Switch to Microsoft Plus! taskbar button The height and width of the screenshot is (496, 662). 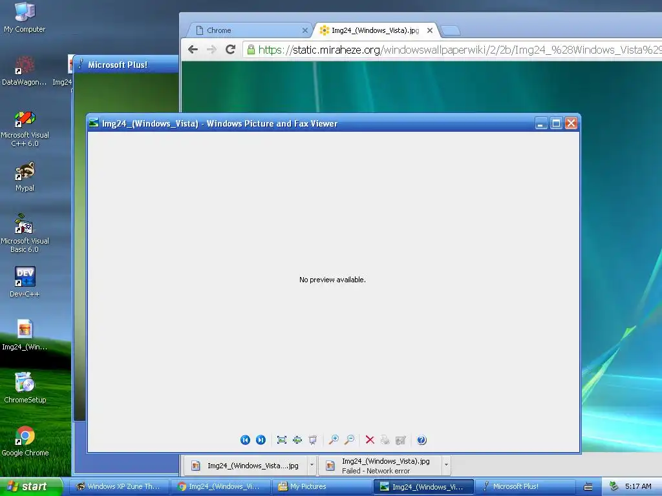click(526, 486)
